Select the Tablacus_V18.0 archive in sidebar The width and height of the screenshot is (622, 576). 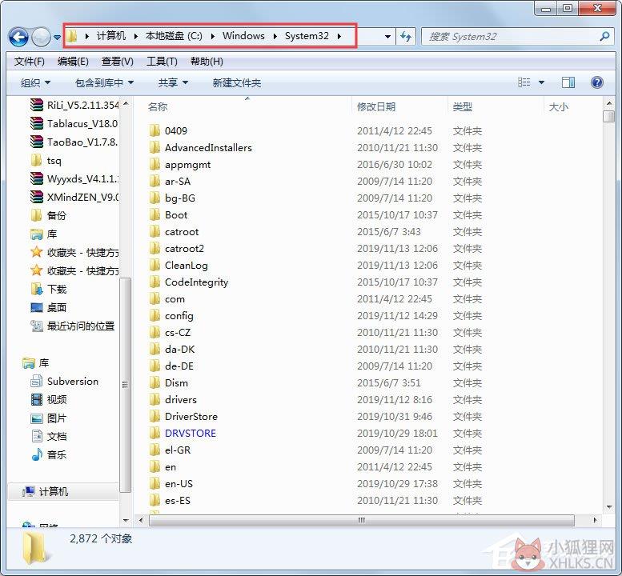[74, 124]
